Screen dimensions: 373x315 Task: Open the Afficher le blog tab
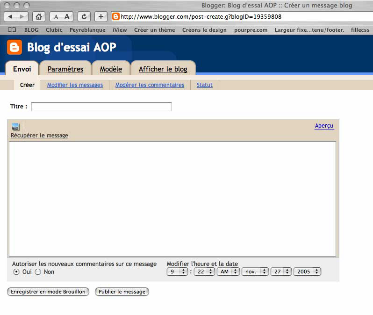click(163, 69)
